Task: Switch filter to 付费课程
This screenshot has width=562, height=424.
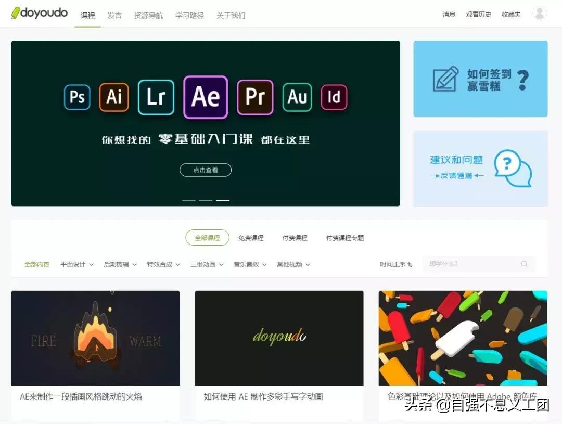Action: [x=295, y=237]
